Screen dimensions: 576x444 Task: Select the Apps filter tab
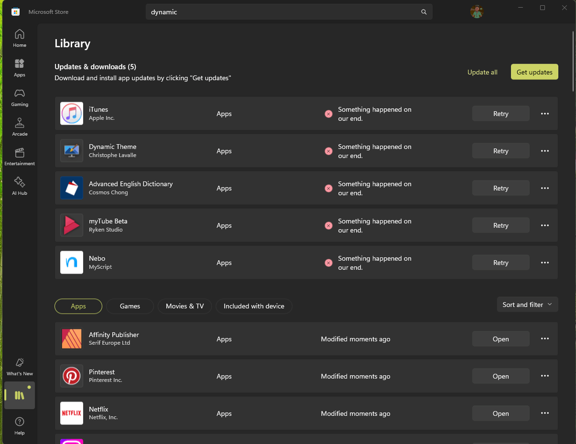point(78,306)
